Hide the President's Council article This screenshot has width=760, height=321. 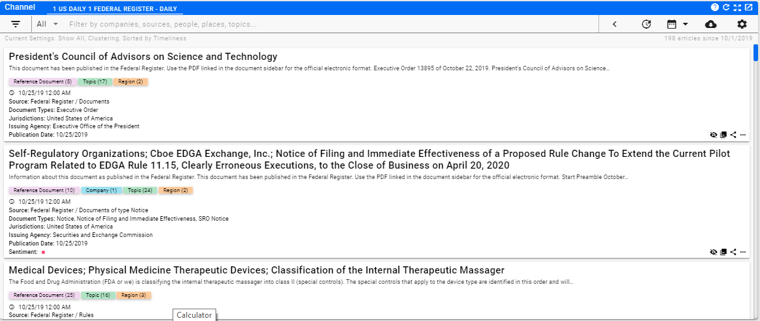pos(714,135)
